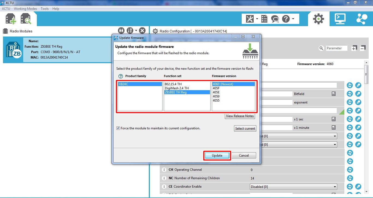Open the CE Coordinator Enable dropdown
This screenshot has width=373, height=198.
294,187
